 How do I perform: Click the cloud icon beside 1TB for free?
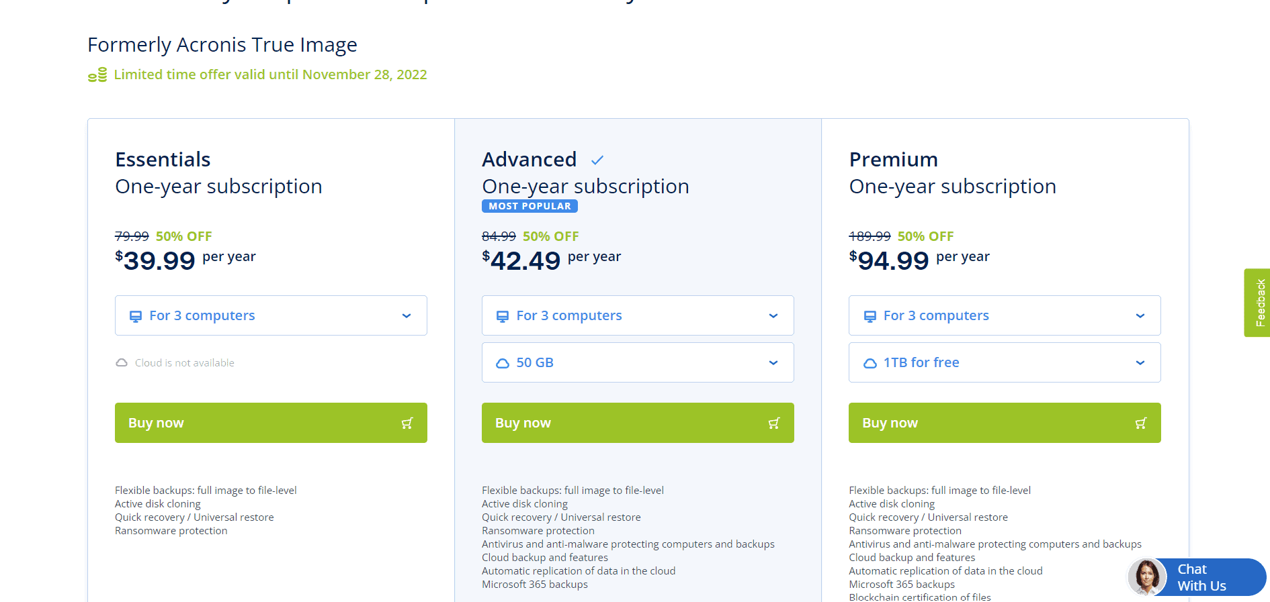870,362
